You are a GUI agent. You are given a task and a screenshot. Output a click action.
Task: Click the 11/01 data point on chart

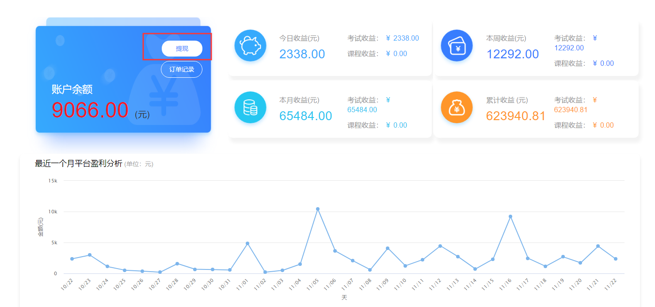248,243
